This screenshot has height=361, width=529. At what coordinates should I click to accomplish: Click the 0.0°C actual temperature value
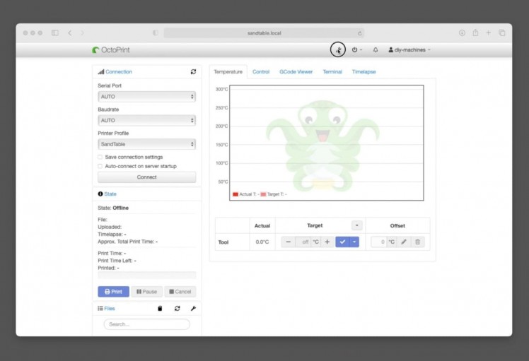point(262,242)
